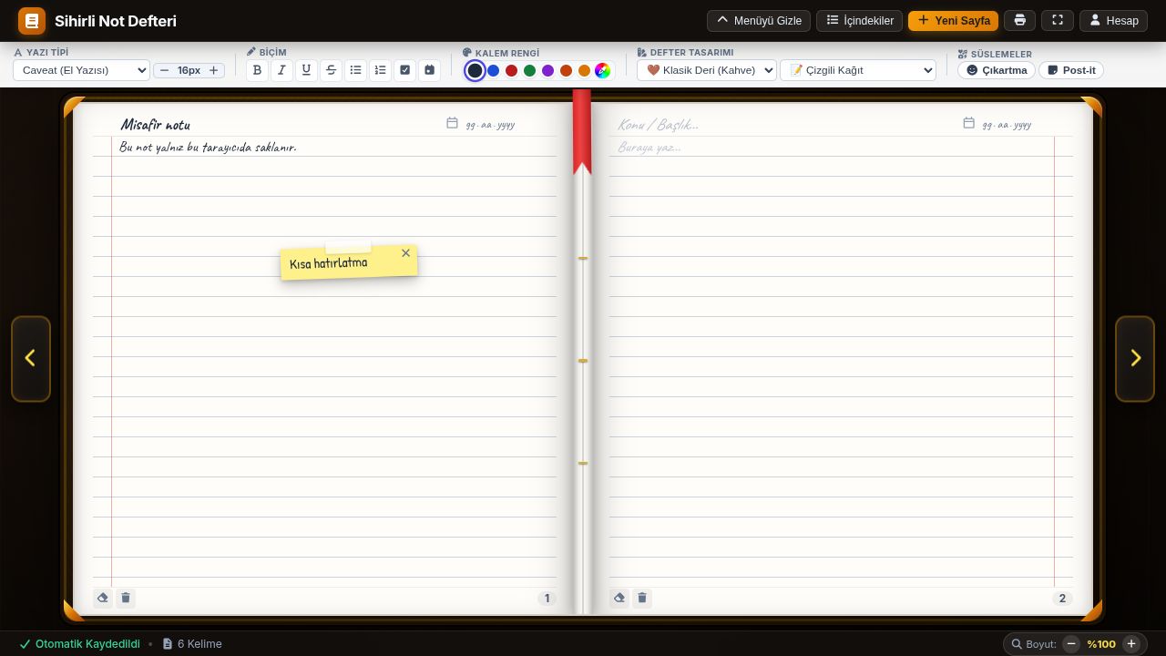The image size is (1166, 656).
Task: Enter fullscreen mode
Action: (x=1058, y=20)
